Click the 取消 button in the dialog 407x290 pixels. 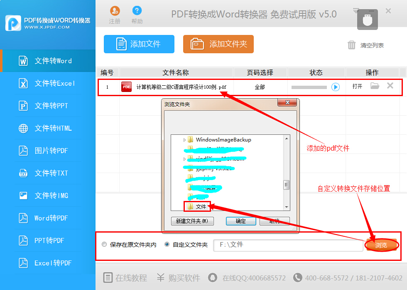[275, 221]
